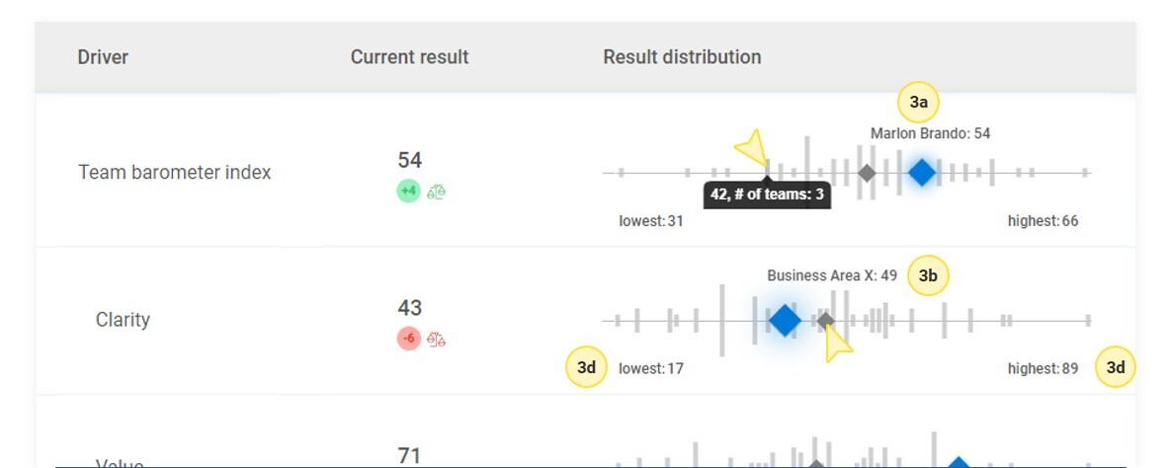Click gray diamond on Team barometer distribution
The image size is (1169, 468).
click(x=867, y=173)
